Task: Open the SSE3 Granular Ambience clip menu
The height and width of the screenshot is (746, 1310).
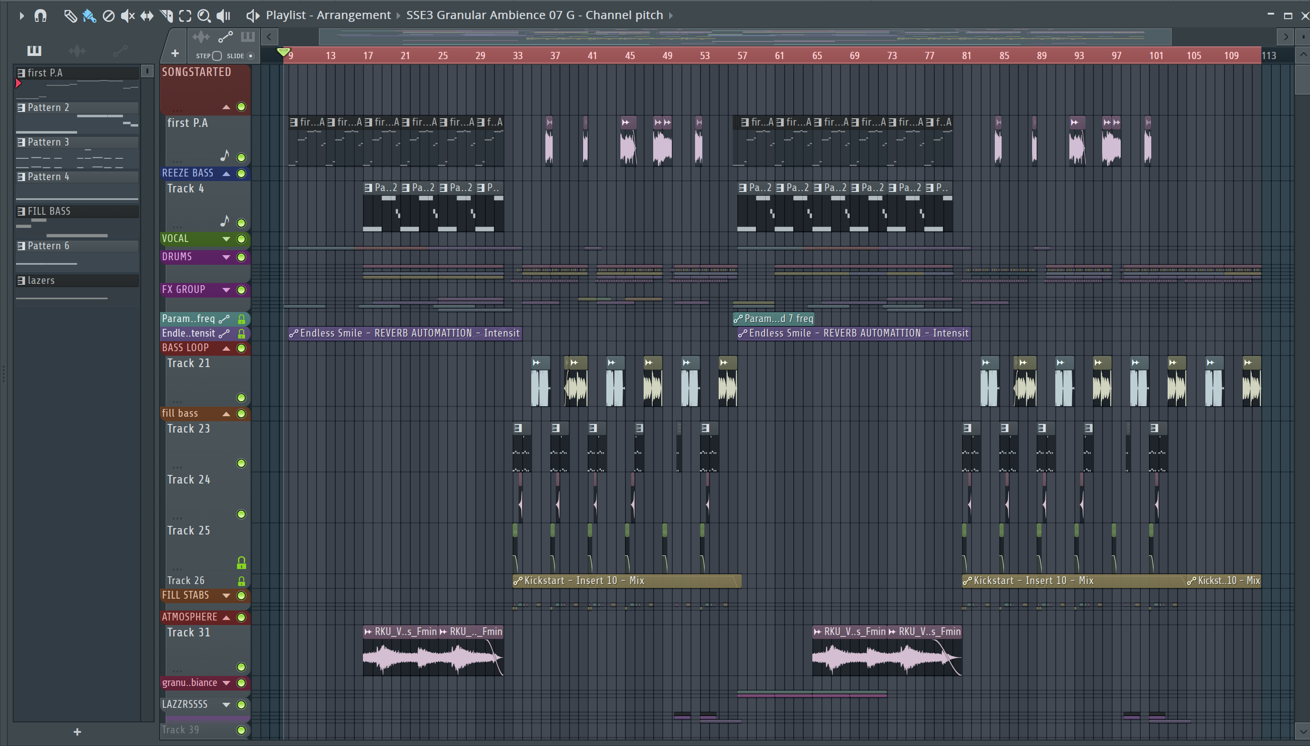Action: click(534, 15)
